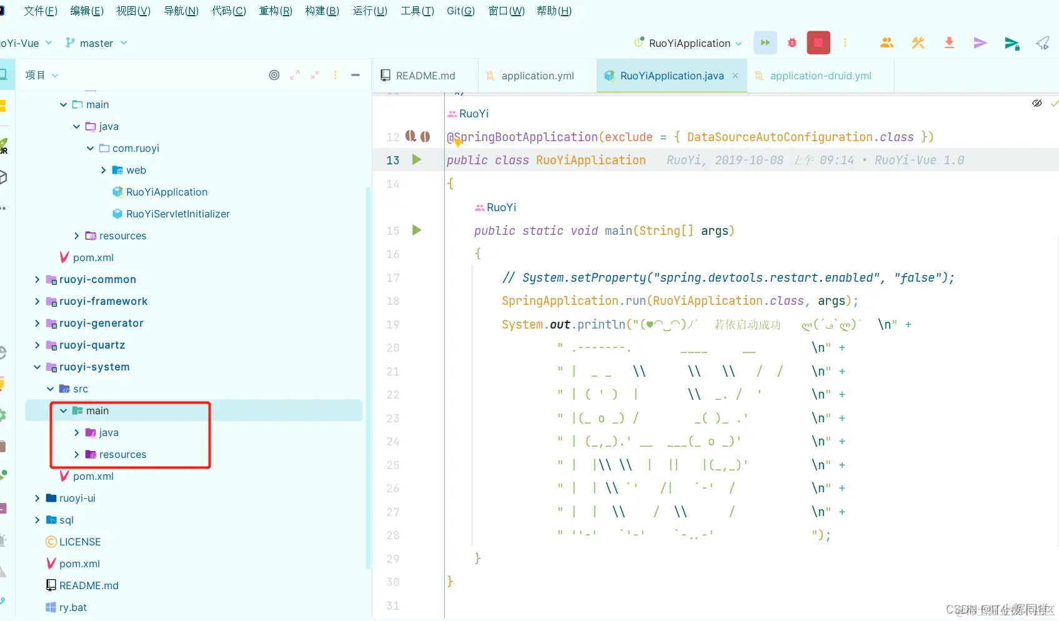The width and height of the screenshot is (1059, 621).
Task: Open the RuoYi-Vue project name dropdown
Action: [x=26, y=43]
